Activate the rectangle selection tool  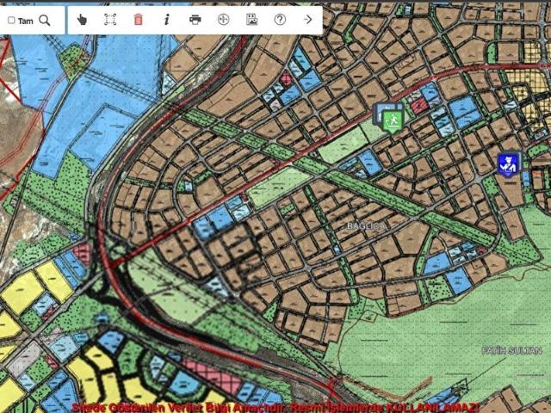click(x=110, y=20)
